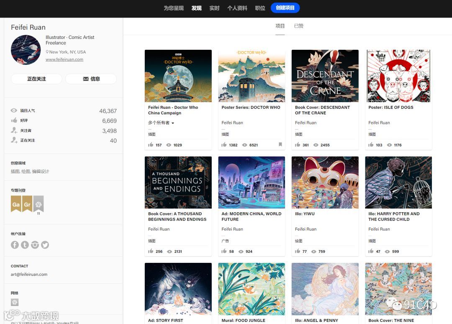Click the project views eye icon beside 项目人气
Screen dimensions: 452x324
point(14,111)
